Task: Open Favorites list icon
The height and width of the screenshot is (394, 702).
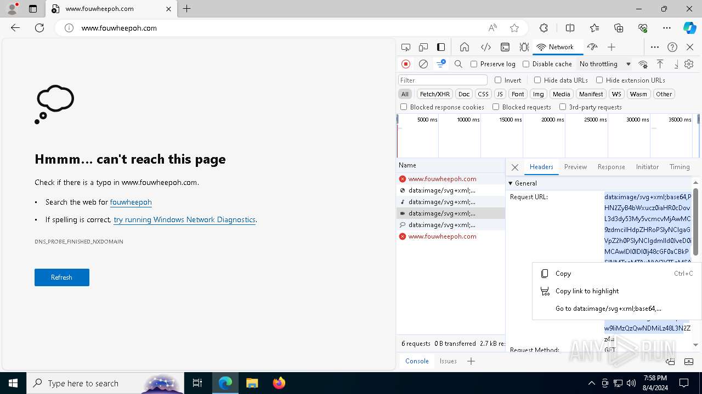Action: coord(595,28)
